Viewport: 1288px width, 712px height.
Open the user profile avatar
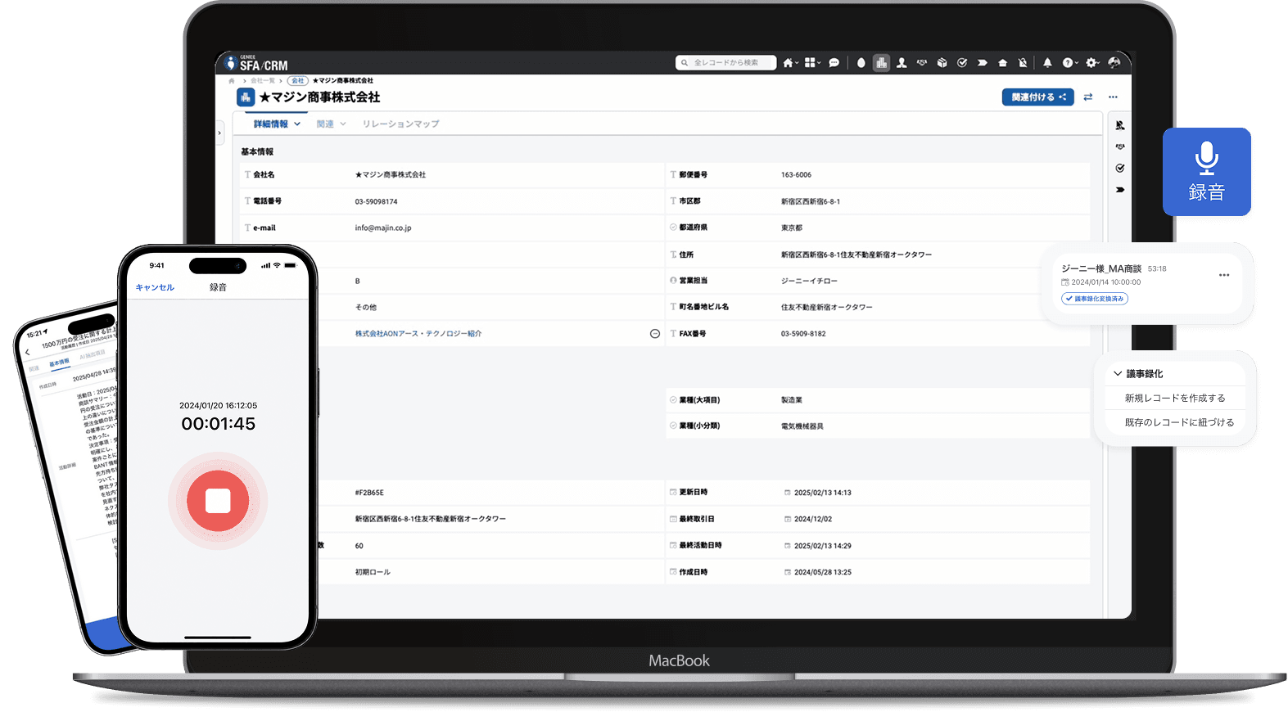click(x=1114, y=63)
